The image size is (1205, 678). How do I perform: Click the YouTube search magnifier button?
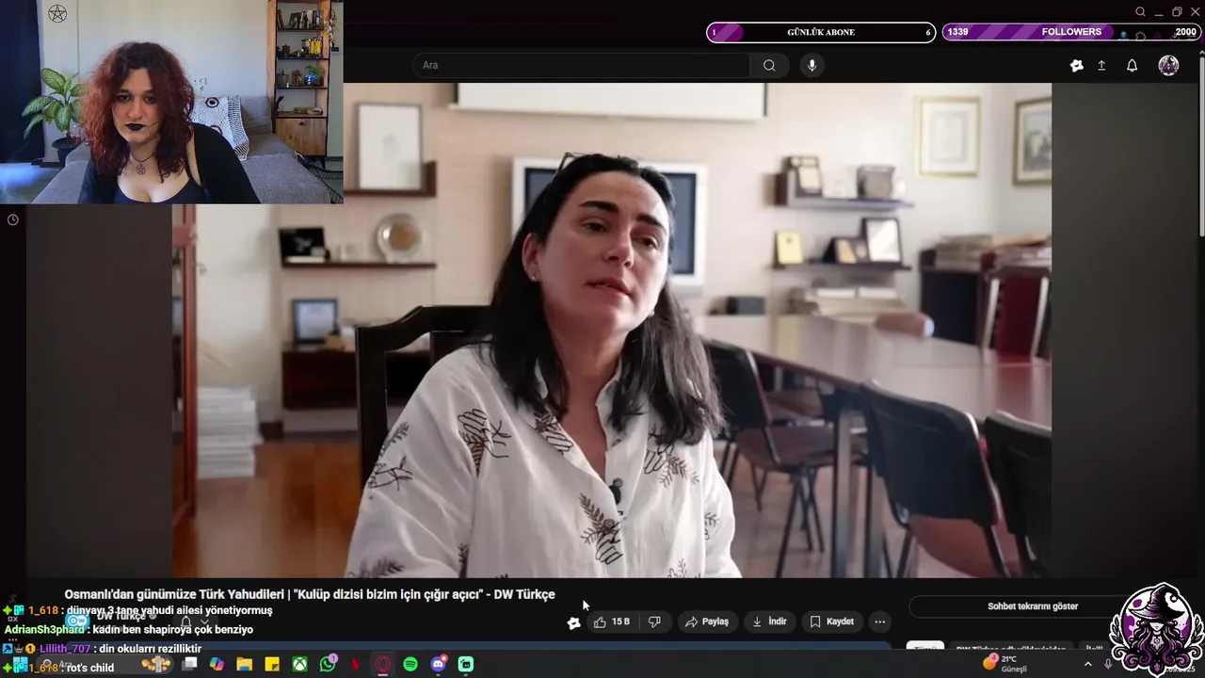coord(769,65)
